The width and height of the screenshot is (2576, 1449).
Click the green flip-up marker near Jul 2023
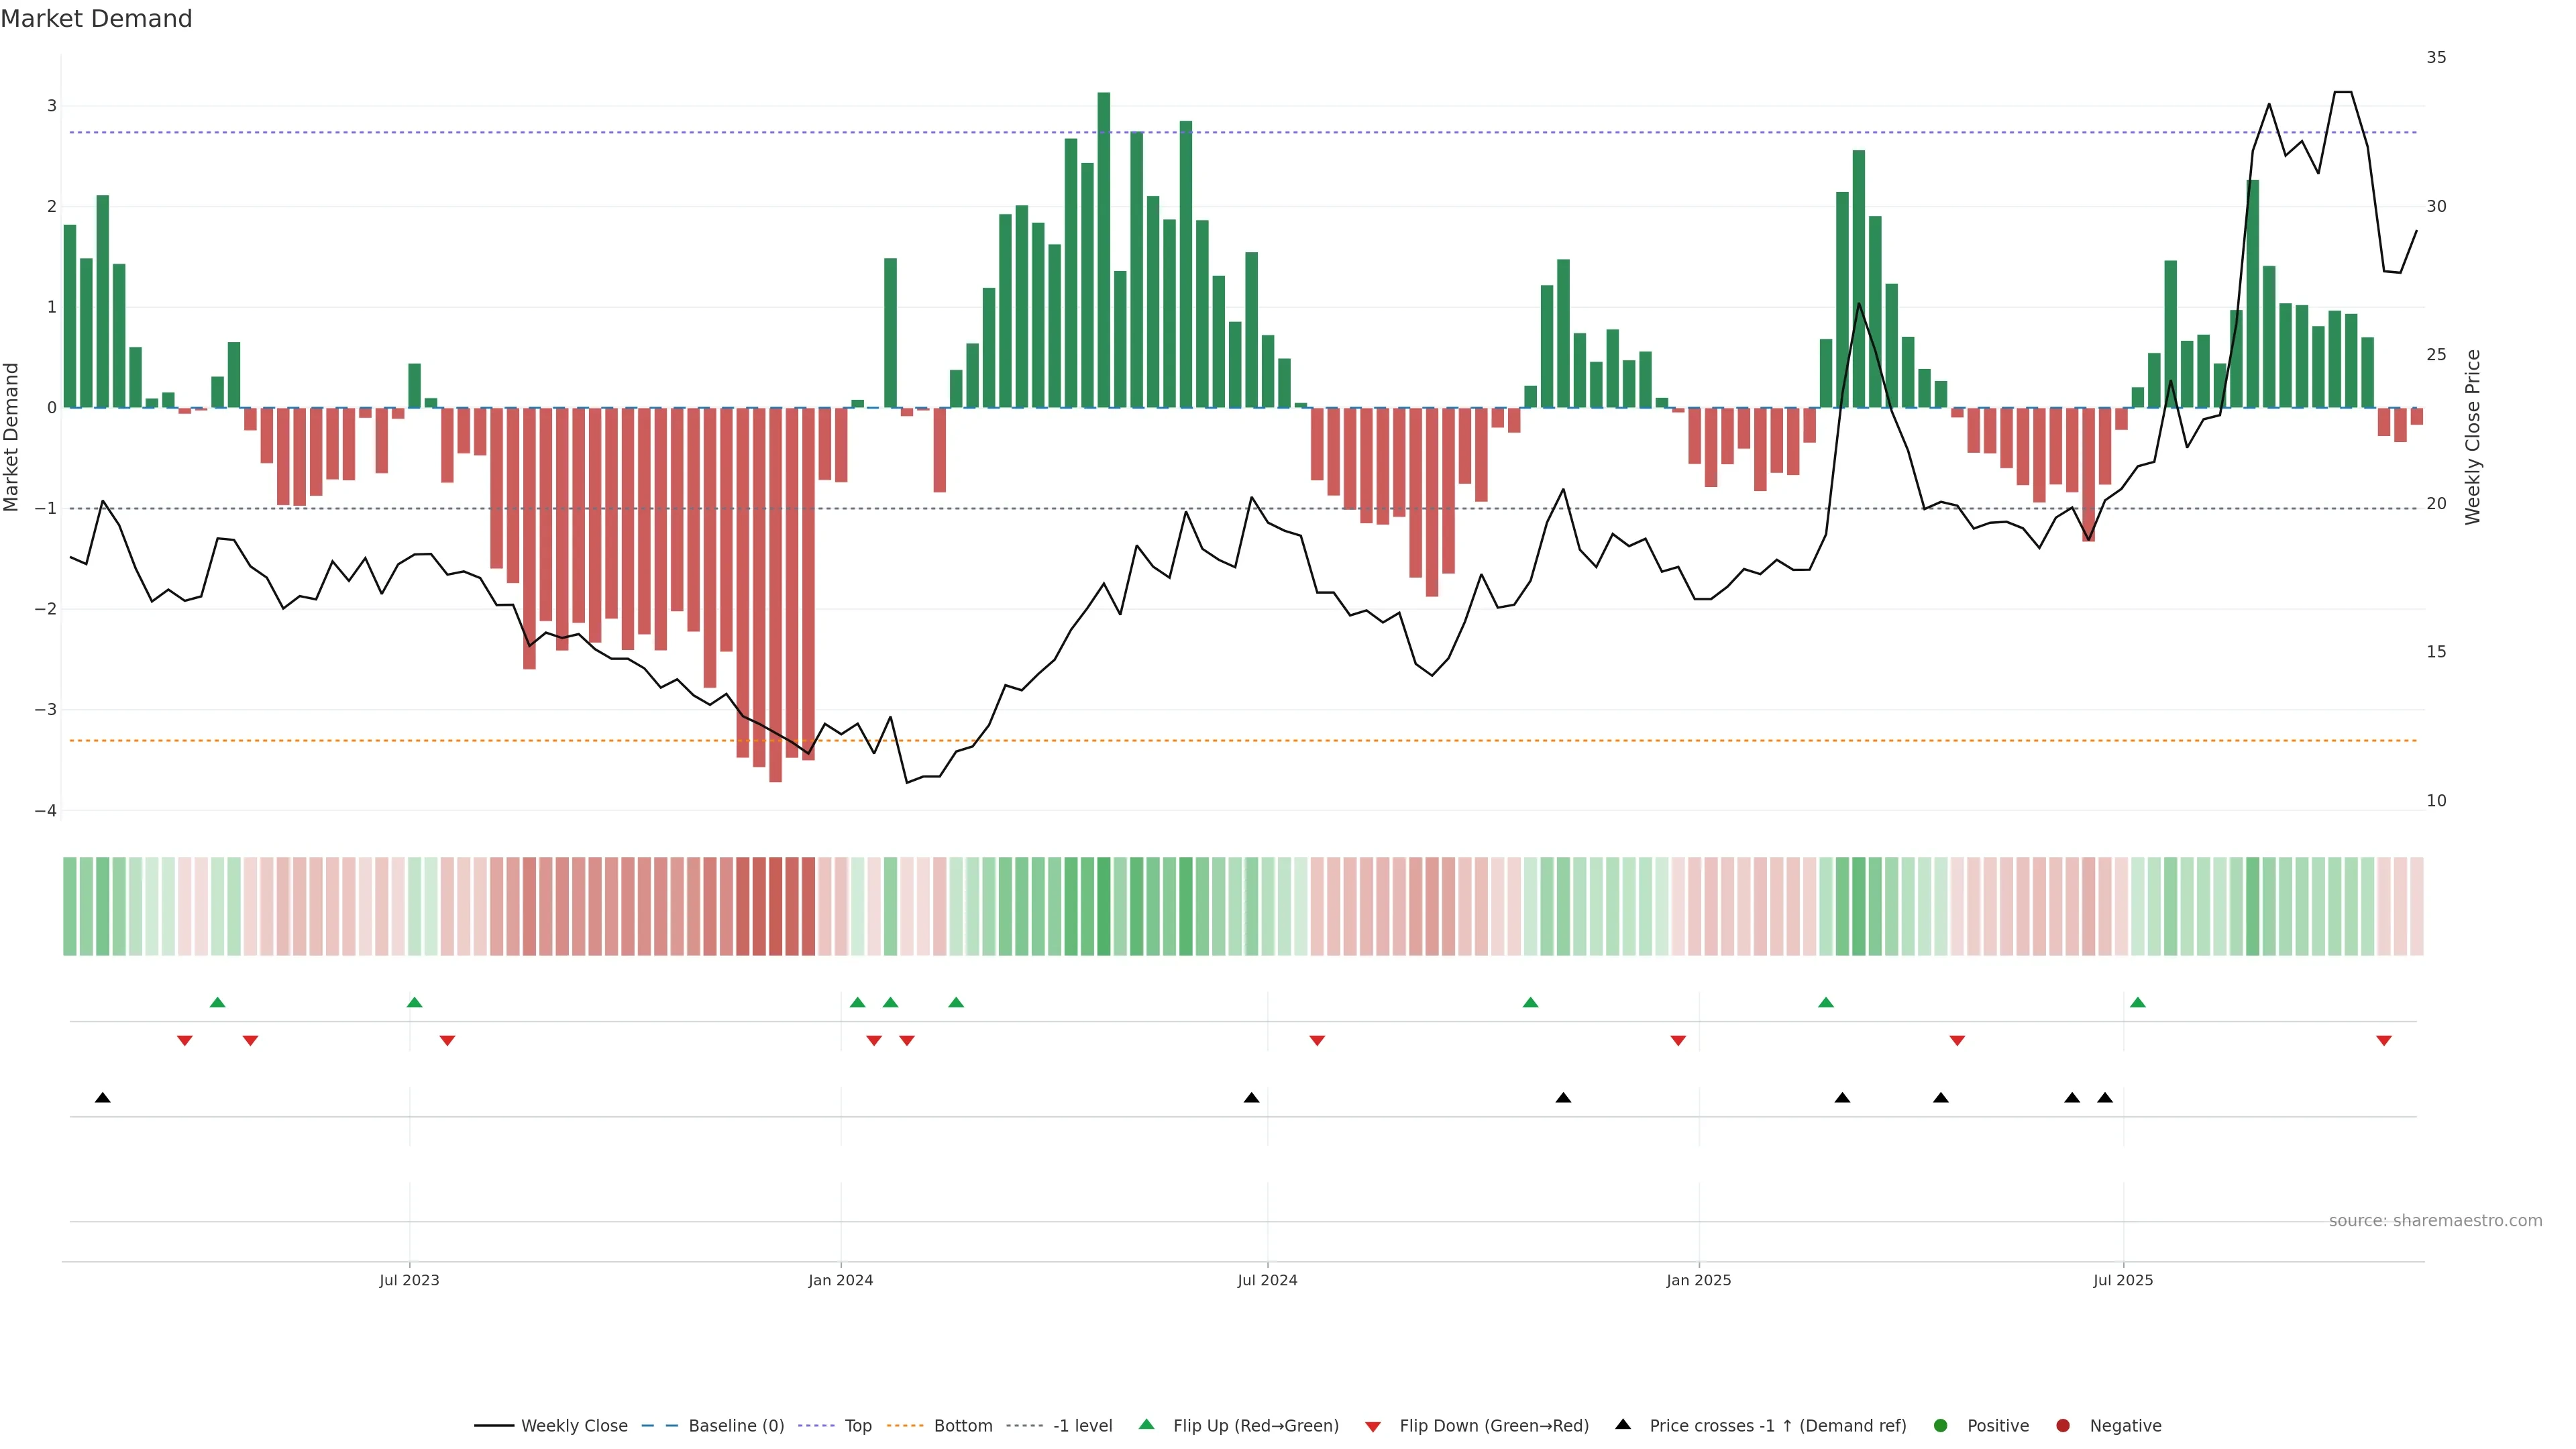tap(415, 1003)
